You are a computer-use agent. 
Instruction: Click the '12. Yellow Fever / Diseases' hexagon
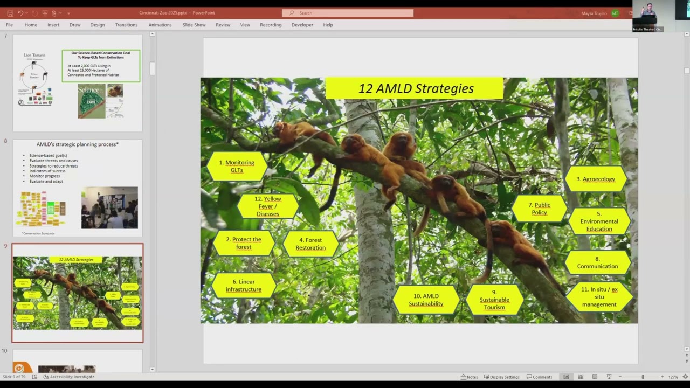click(x=268, y=206)
